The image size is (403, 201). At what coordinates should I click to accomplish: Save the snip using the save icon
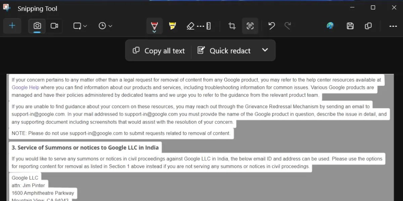(x=350, y=26)
